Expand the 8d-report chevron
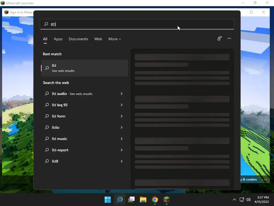The width and height of the screenshot is (274, 206). tap(121, 150)
